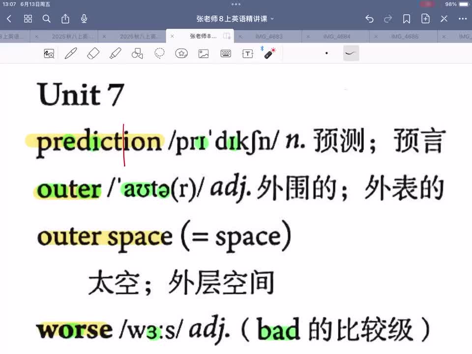Select the Highlighter tool
The height and width of the screenshot is (354, 472).
(115, 54)
